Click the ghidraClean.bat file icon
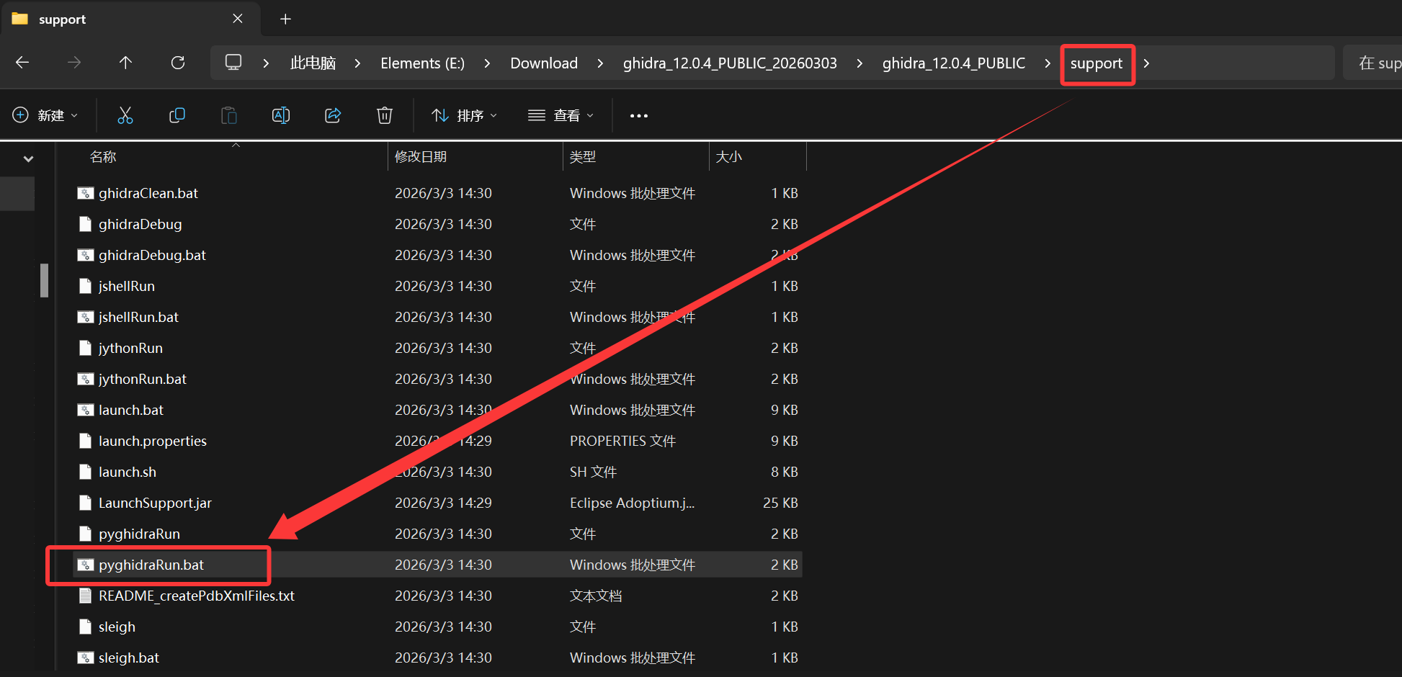Screen dimensions: 1402x677 (x=86, y=193)
